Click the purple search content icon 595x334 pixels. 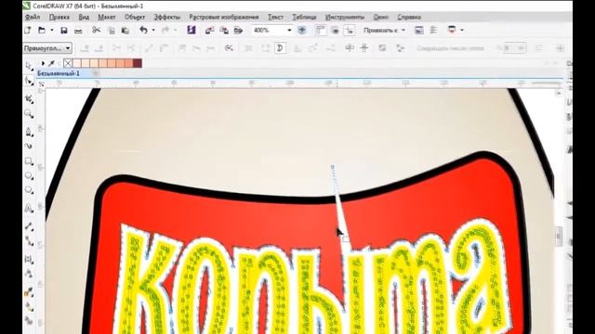191,30
